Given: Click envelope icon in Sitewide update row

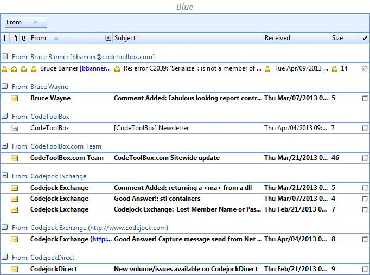Looking at the screenshot, I should [15, 158].
